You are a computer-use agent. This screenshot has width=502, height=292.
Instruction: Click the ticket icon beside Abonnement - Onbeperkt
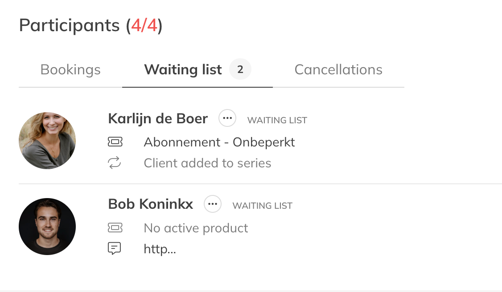point(115,142)
